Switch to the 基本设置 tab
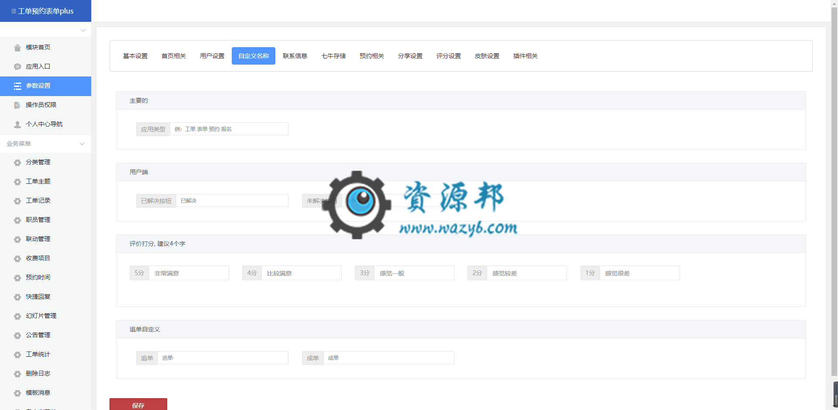This screenshot has height=410, width=838. click(135, 56)
